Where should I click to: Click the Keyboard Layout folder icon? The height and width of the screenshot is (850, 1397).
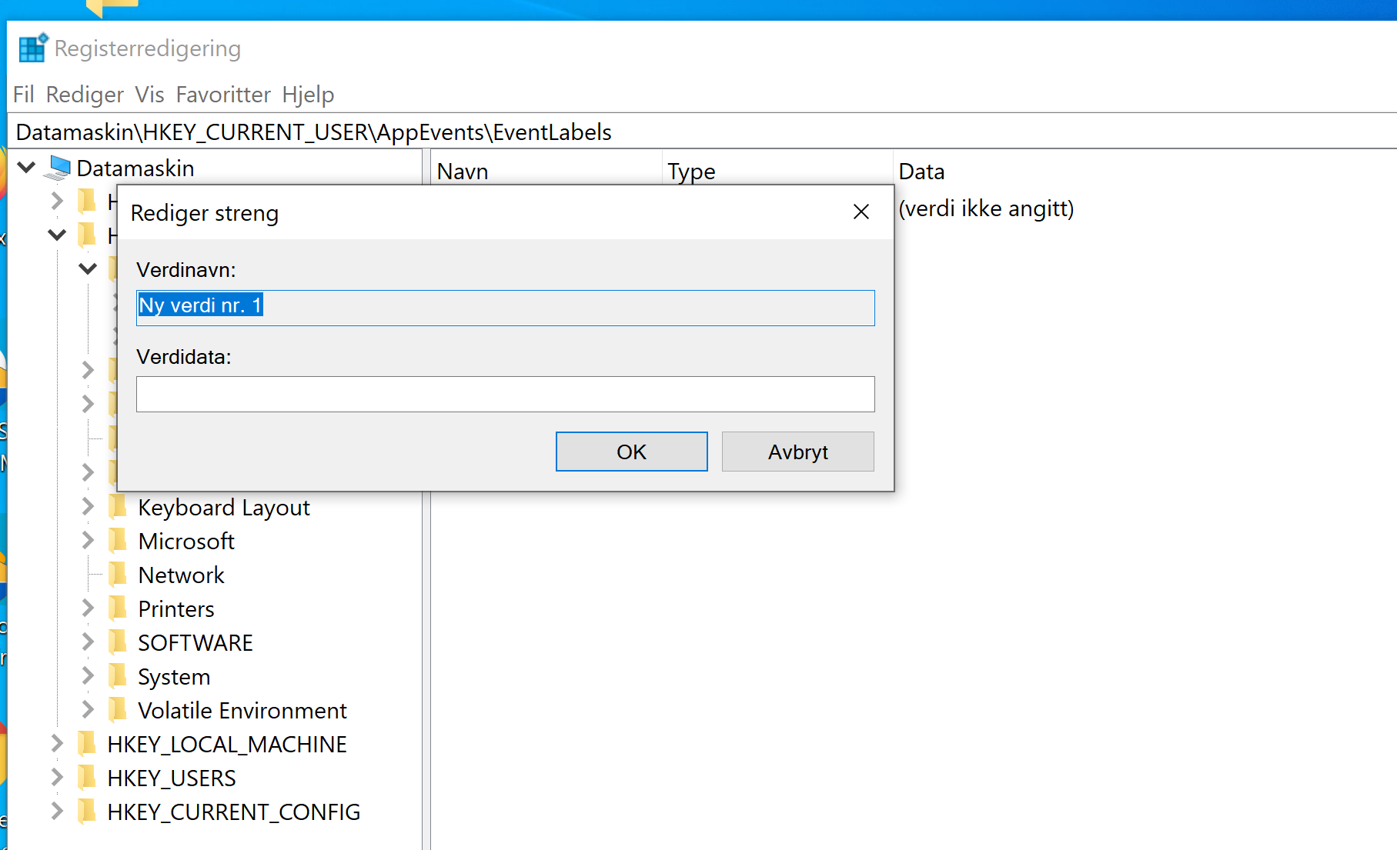tap(119, 507)
